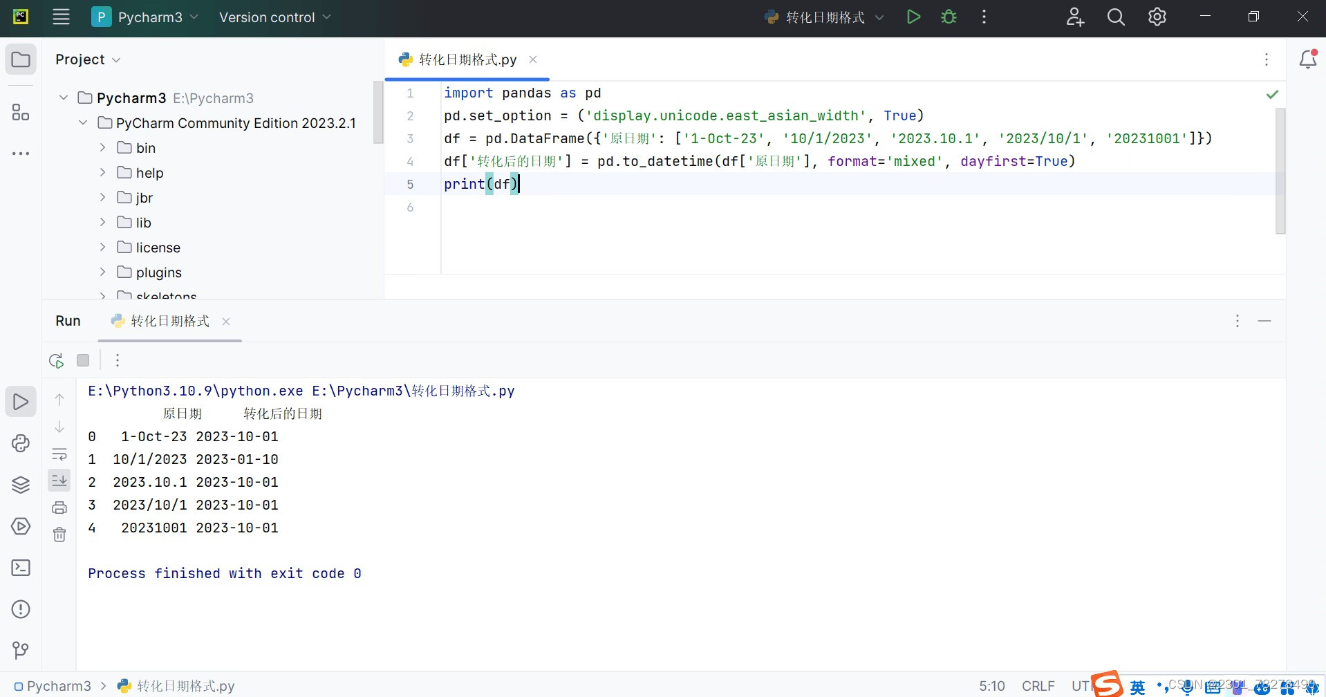Open the Settings gear

1157,17
